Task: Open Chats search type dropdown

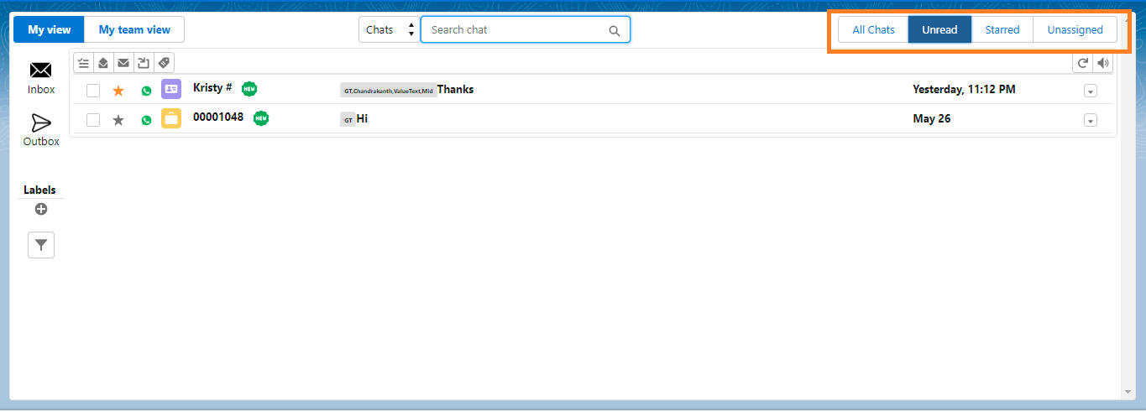Action: pyautogui.click(x=389, y=29)
